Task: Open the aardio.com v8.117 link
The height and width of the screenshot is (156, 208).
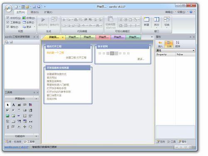Action: [16, 147]
